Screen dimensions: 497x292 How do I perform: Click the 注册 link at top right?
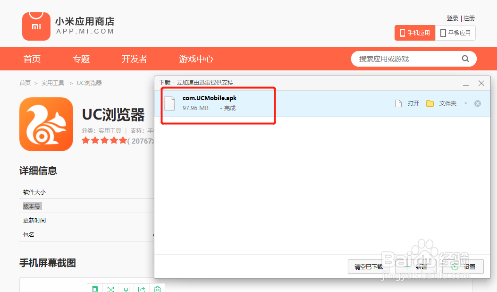(x=469, y=18)
